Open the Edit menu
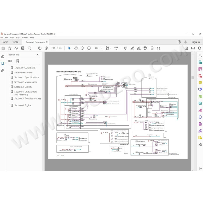Viewport: 203px width, 203px height. coord(7,38)
